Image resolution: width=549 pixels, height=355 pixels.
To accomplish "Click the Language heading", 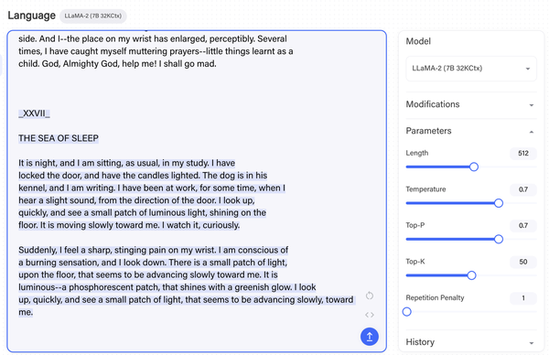I will 31,16.
